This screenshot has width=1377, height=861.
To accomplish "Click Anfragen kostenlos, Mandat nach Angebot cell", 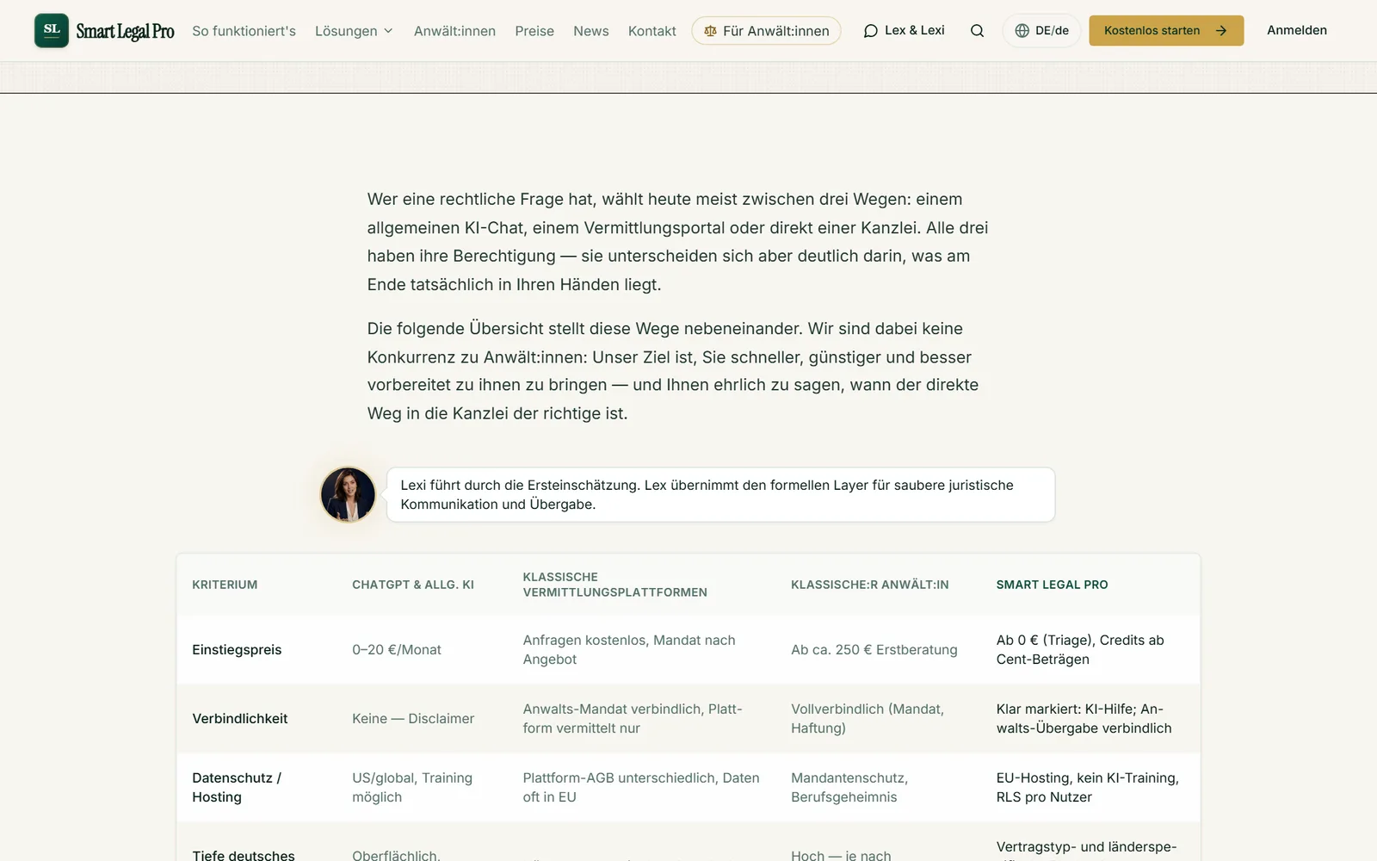I will tap(629, 649).
